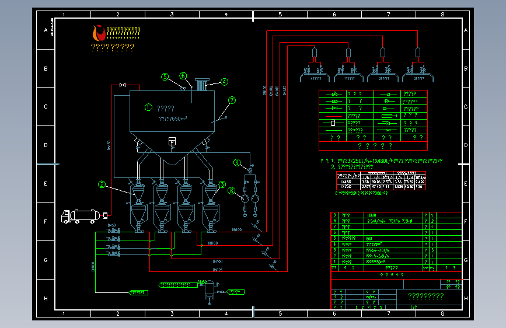Image resolution: width=506 pixels, height=328 pixels.
Task: Select the circled-gauge symbol in the legend table
Action: (387, 101)
